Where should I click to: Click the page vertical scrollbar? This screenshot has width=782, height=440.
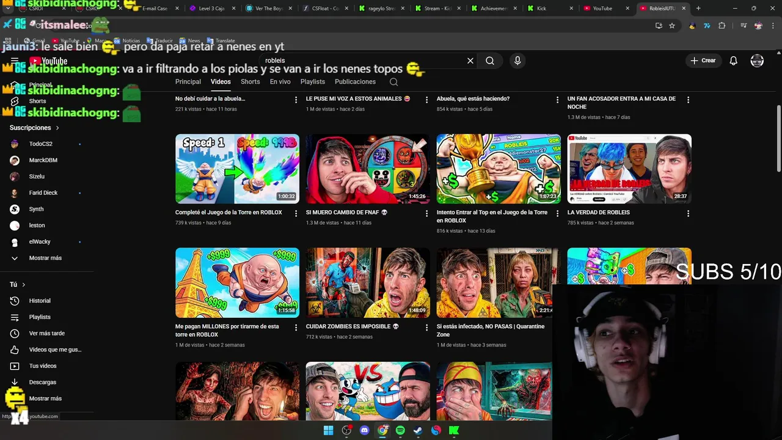778,139
